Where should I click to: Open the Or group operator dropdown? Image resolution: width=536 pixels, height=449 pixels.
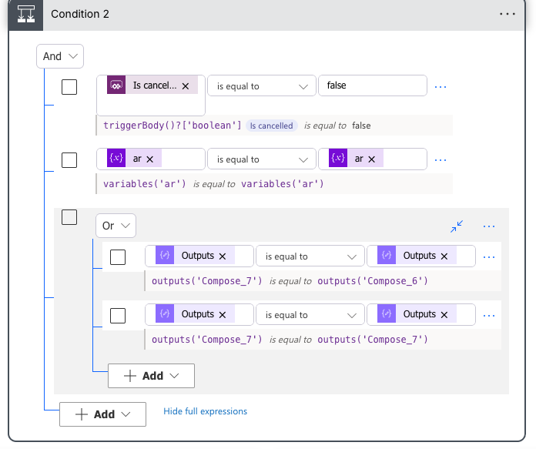116,226
